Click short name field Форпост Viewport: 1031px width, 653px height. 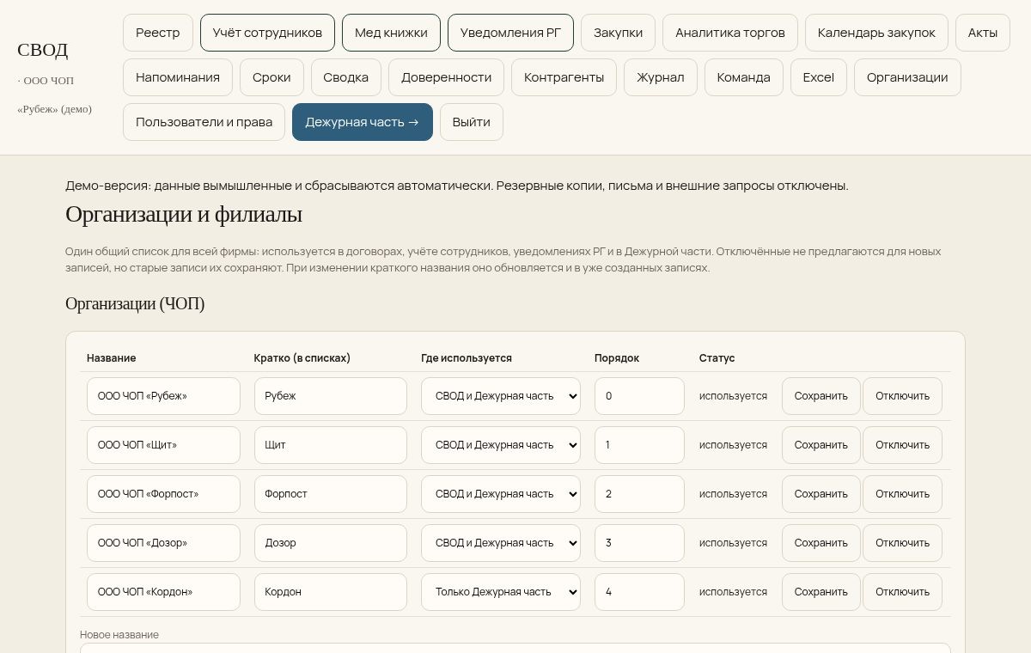coord(331,494)
